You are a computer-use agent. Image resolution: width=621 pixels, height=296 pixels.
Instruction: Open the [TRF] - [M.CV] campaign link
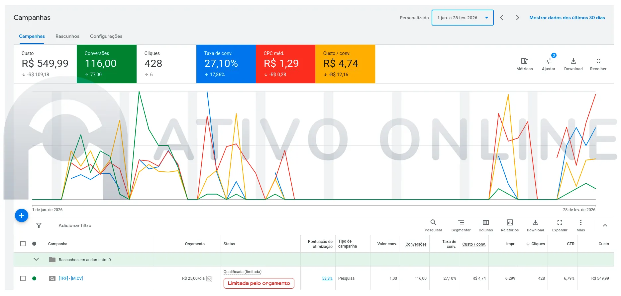click(x=71, y=278)
